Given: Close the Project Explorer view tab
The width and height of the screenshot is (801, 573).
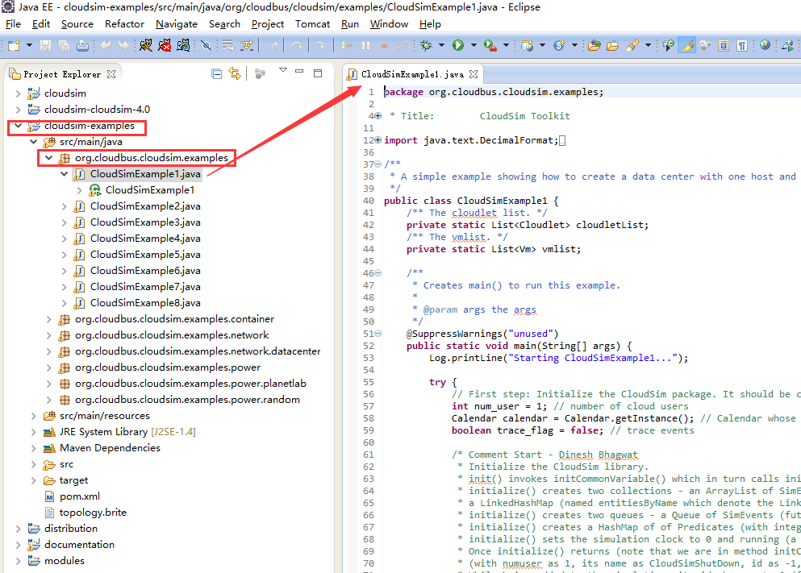Looking at the screenshot, I should [111, 74].
